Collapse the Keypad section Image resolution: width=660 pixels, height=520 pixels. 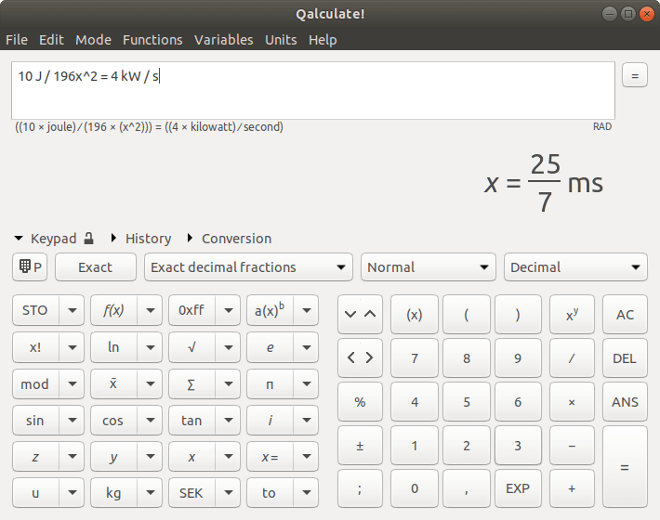[18, 239]
